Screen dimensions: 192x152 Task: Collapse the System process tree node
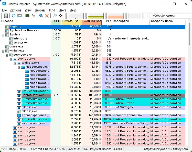click(x=3, y=35)
